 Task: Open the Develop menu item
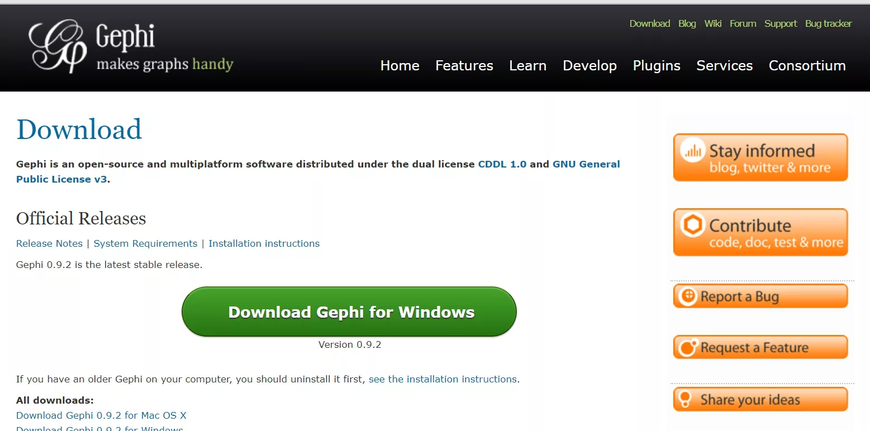(589, 65)
